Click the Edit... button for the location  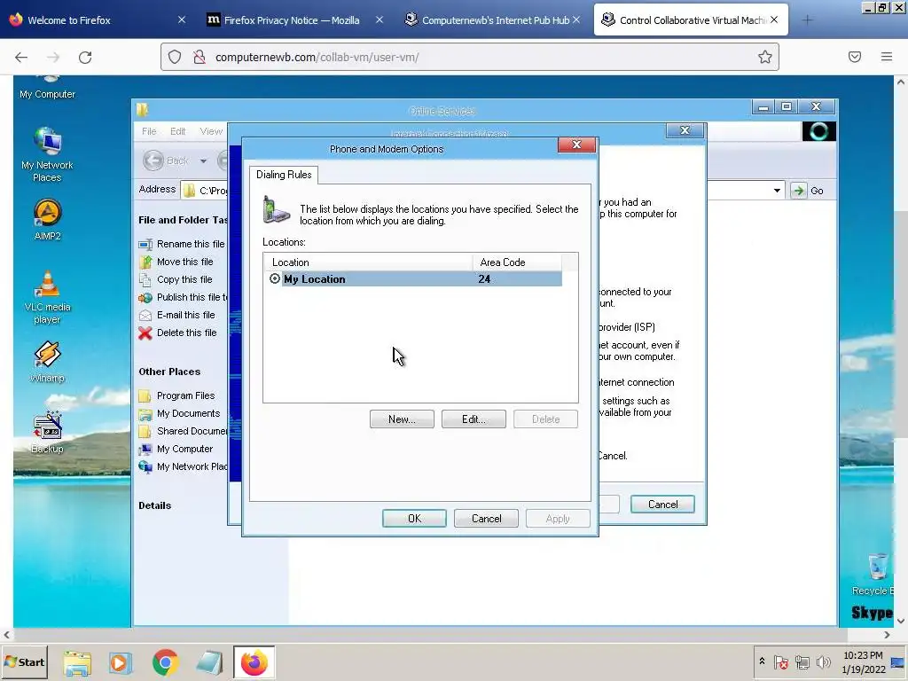(x=474, y=419)
